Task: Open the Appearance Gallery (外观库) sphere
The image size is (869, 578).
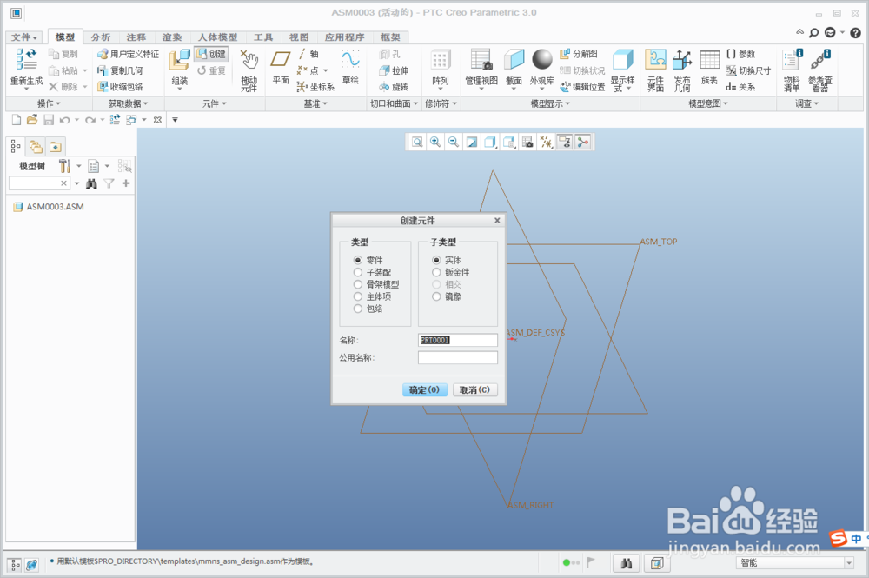Action: (x=542, y=59)
